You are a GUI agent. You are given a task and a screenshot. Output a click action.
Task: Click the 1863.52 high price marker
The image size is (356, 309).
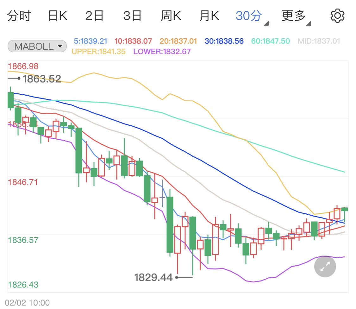42,79
